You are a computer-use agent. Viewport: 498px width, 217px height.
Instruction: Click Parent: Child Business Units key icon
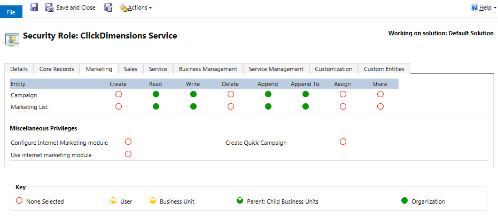click(x=240, y=200)
